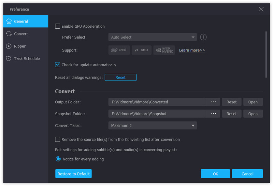Open the Prefer Select Auto Select dropdown

(x=153, y=37)
